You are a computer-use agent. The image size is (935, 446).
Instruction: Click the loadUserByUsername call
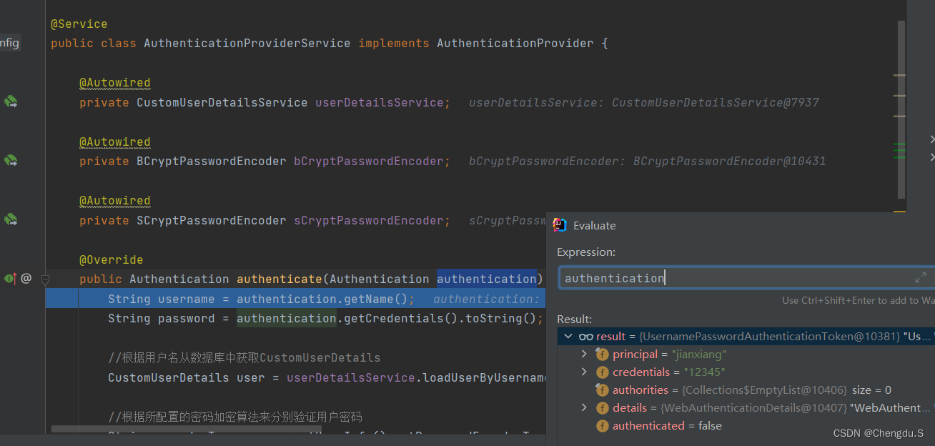[x=483, y=377]
